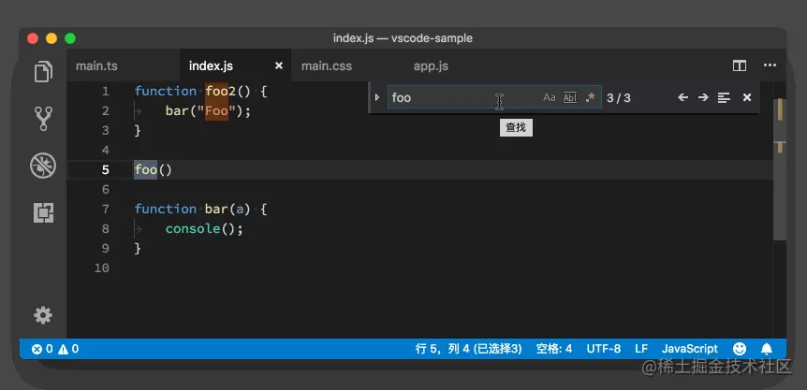This screenshot has height=390, width=807.
Task: Click the 3 / 3 match count
Action: tap(618, 97)
